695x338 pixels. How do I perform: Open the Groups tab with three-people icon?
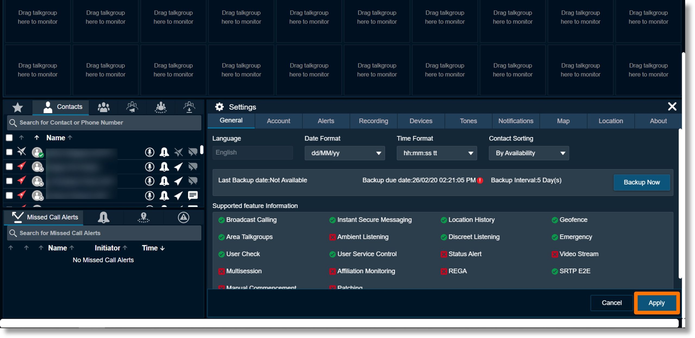103,107
